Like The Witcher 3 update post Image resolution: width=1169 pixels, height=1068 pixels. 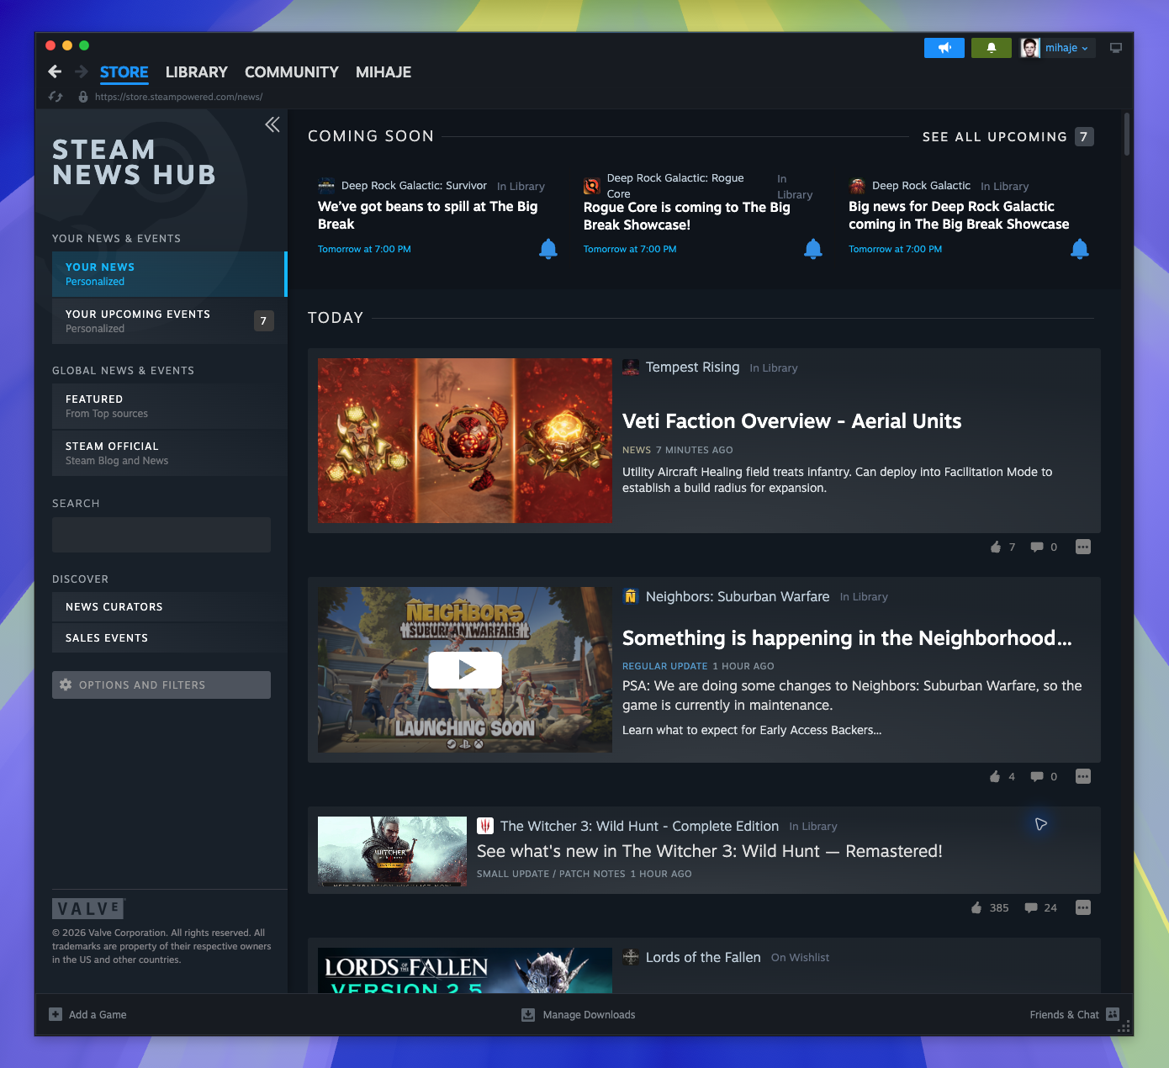(976, 907)
